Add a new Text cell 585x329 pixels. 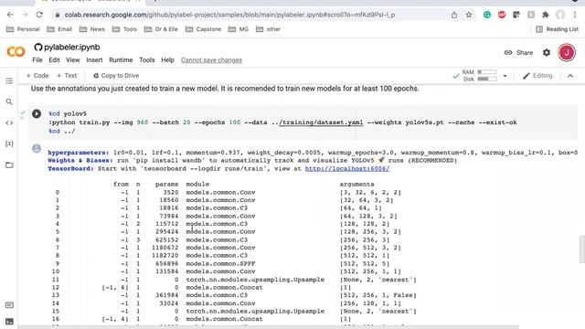point(67,76)
